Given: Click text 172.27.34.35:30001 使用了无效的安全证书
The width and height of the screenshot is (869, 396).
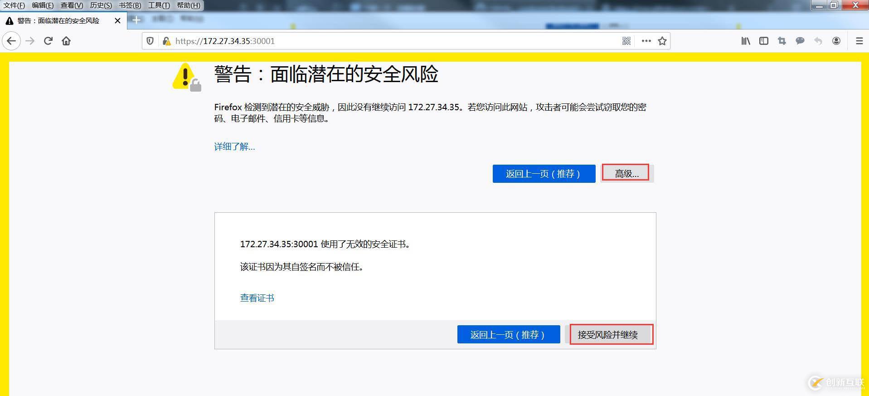Looking at the screenshot, I should [325, 244].
